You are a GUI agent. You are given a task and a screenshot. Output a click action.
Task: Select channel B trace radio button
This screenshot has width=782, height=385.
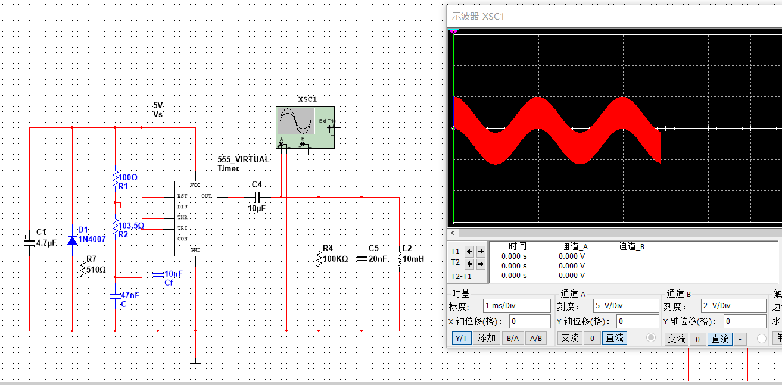coord(761,339)
